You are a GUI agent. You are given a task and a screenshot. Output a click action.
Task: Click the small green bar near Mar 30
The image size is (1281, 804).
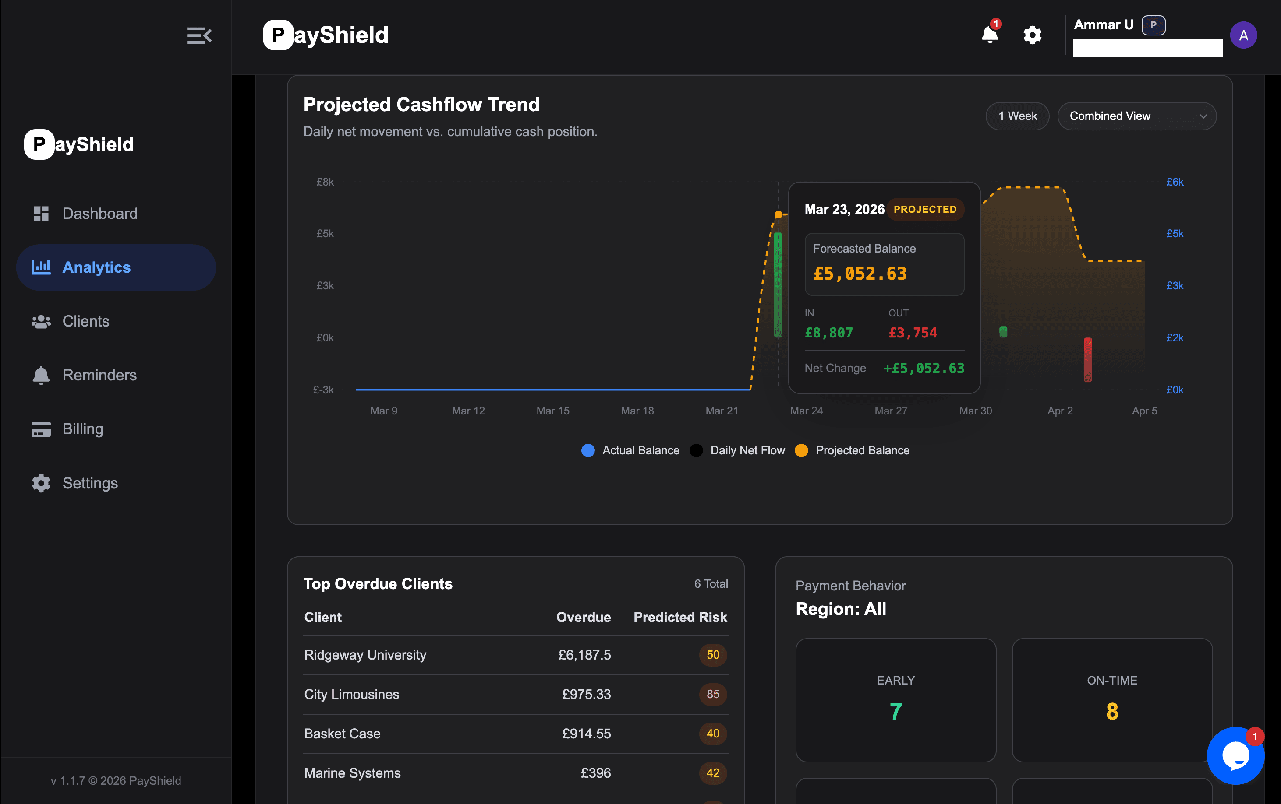click(1003, 332)
